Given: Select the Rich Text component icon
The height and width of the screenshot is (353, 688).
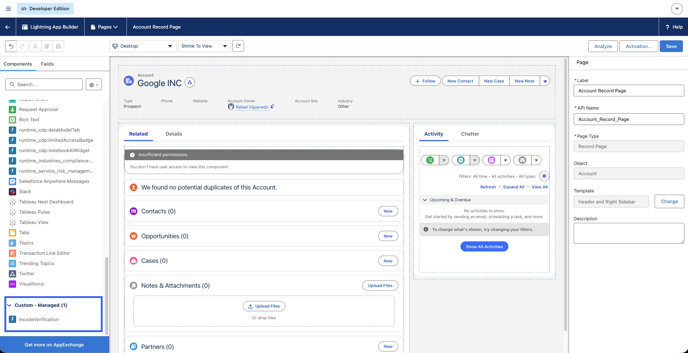Looking at the screenshot, I should tap(12, 120).
